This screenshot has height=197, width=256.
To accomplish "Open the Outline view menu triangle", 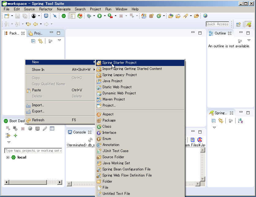I will pyautogui.click(x=249, y=40).
